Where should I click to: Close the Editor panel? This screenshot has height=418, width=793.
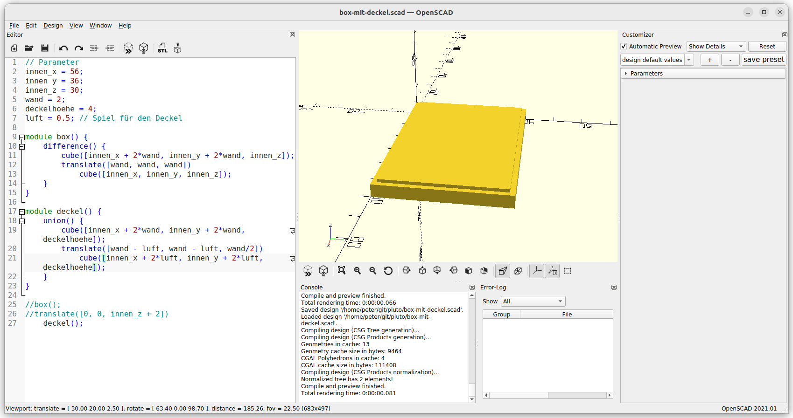pos(292,35)
